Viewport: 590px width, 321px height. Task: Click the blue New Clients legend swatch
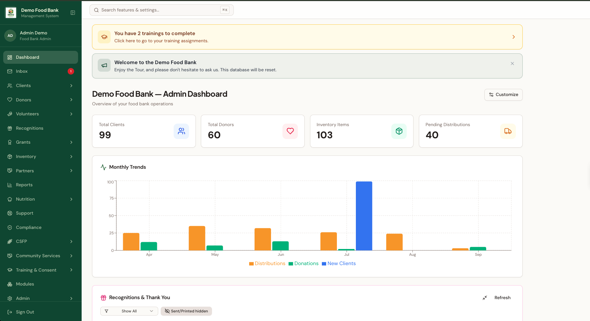[x=324, y=264]
